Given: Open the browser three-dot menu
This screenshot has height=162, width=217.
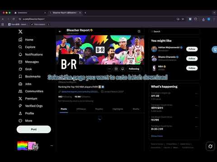Looking at the screenshot, I should click(214, 19).
